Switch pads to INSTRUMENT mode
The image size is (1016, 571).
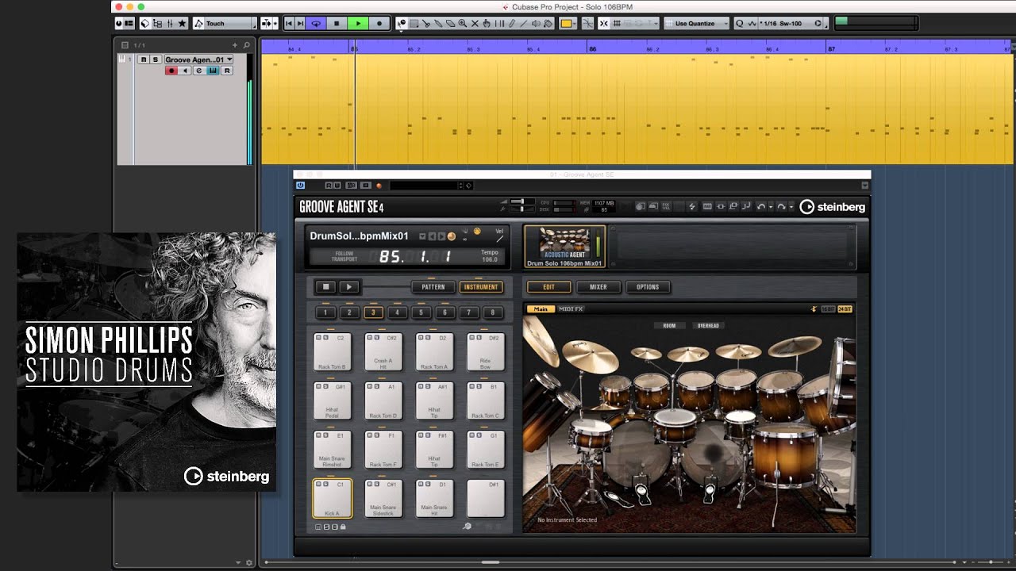481,287
